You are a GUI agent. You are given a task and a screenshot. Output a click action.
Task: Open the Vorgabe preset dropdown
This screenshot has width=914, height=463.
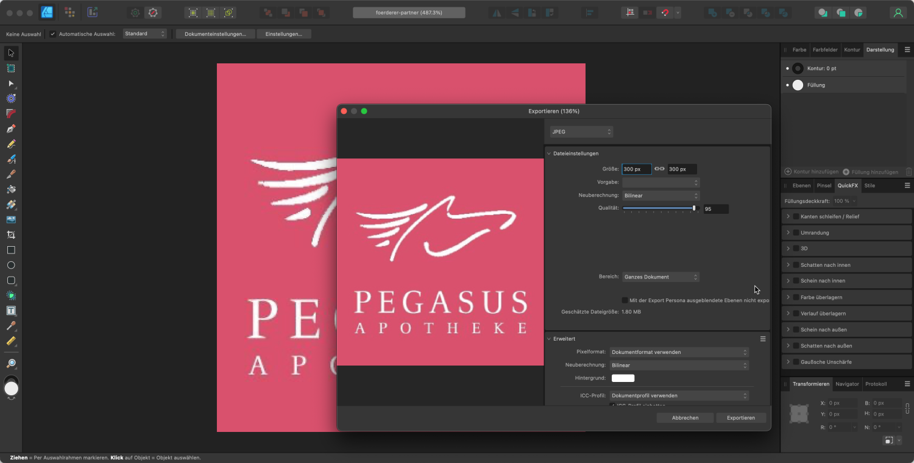[x=661, y=182]
